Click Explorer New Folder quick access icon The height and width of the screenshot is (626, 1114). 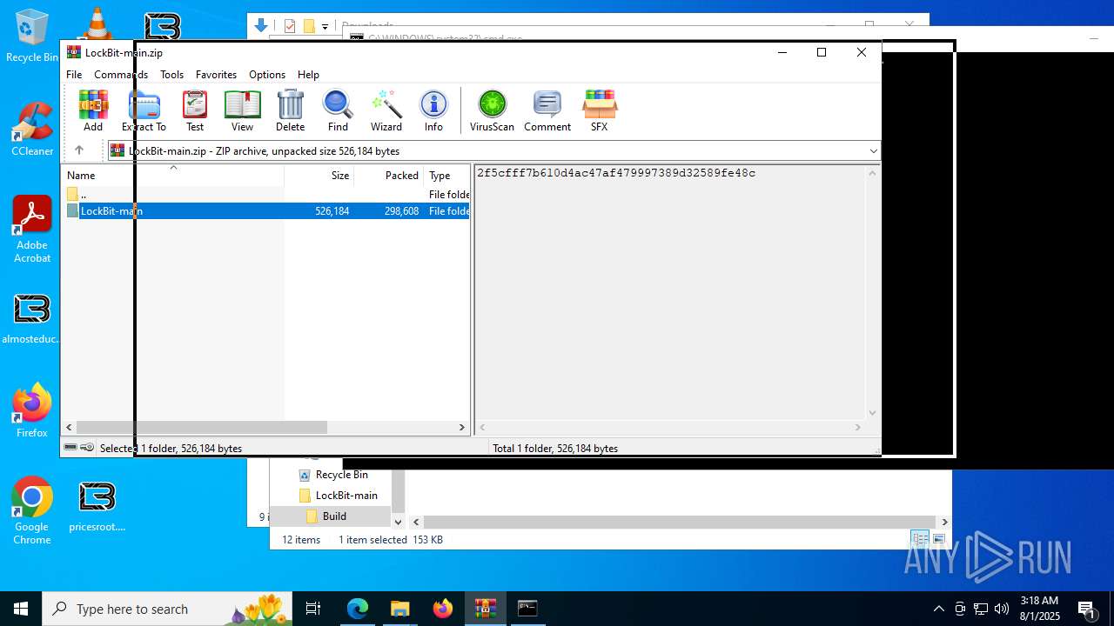click(x=308, y=26)
